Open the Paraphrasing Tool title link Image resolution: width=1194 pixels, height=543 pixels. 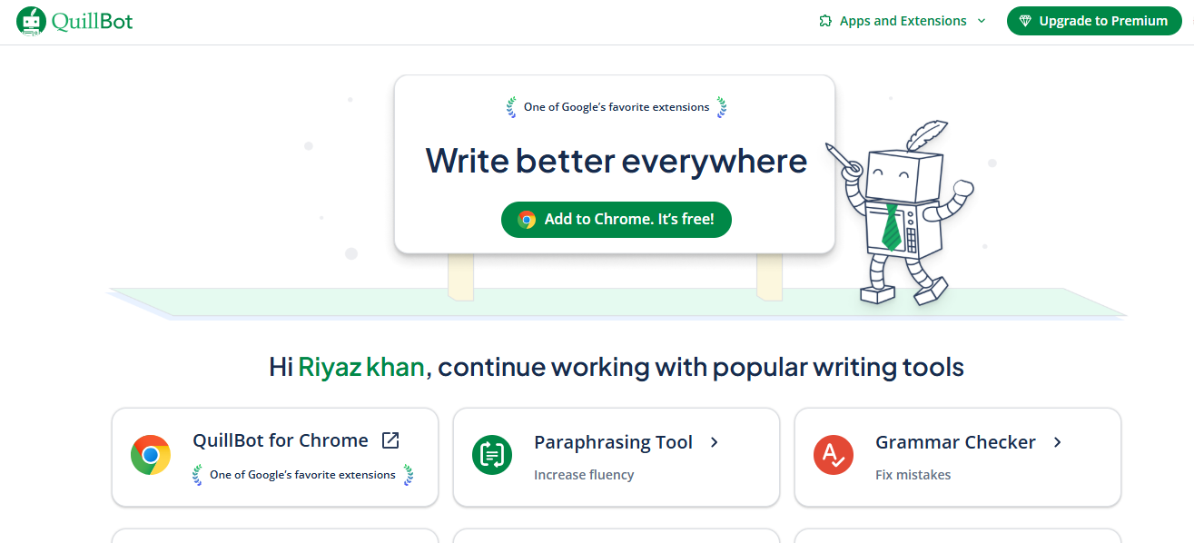(613, 442)
